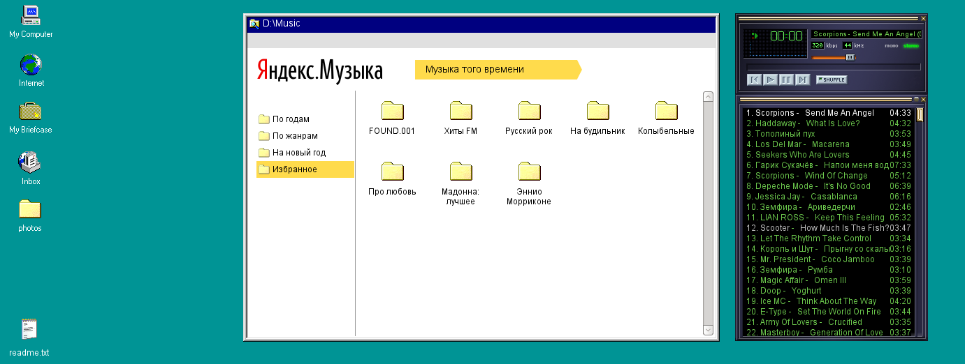Open the На будильник folder
The width and height of the screenshot is (965, 364).
[x=597, y=117]
